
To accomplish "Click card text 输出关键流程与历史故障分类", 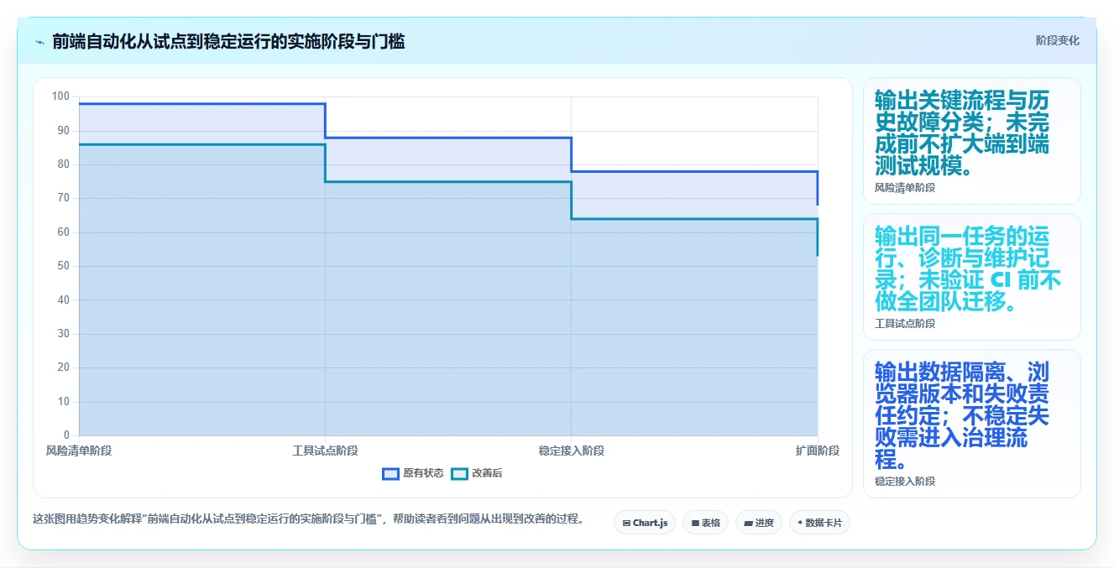I will coord(962,133).
